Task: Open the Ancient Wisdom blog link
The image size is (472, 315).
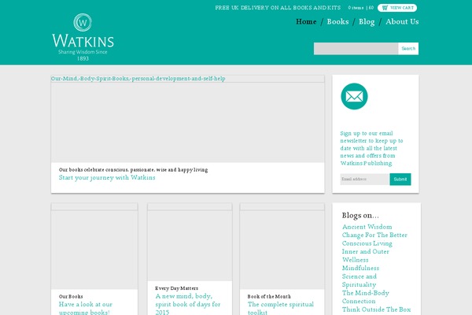Action: (367, 227)
